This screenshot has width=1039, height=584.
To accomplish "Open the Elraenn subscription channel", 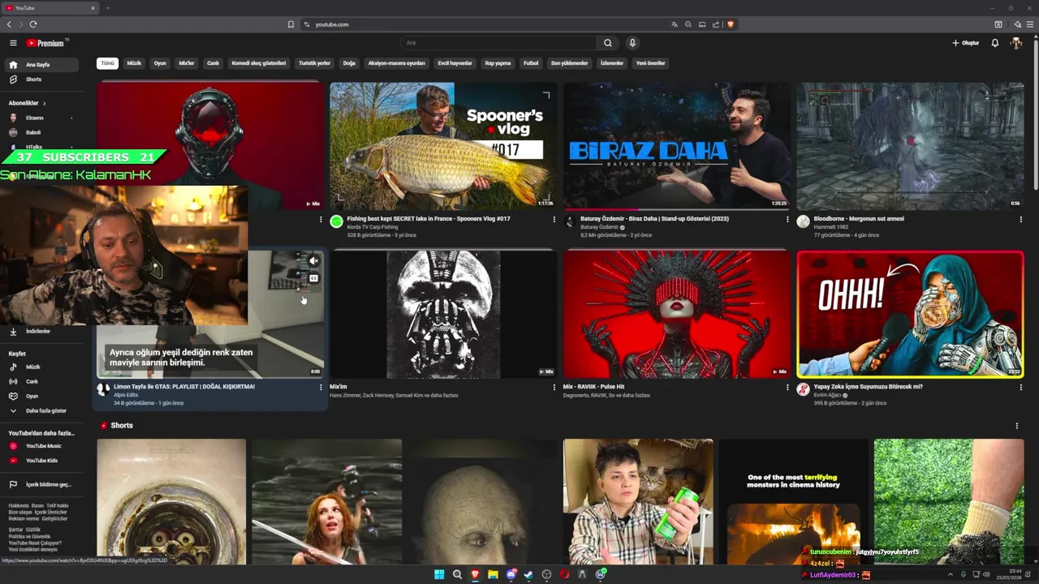I will [x=41, y=118].
